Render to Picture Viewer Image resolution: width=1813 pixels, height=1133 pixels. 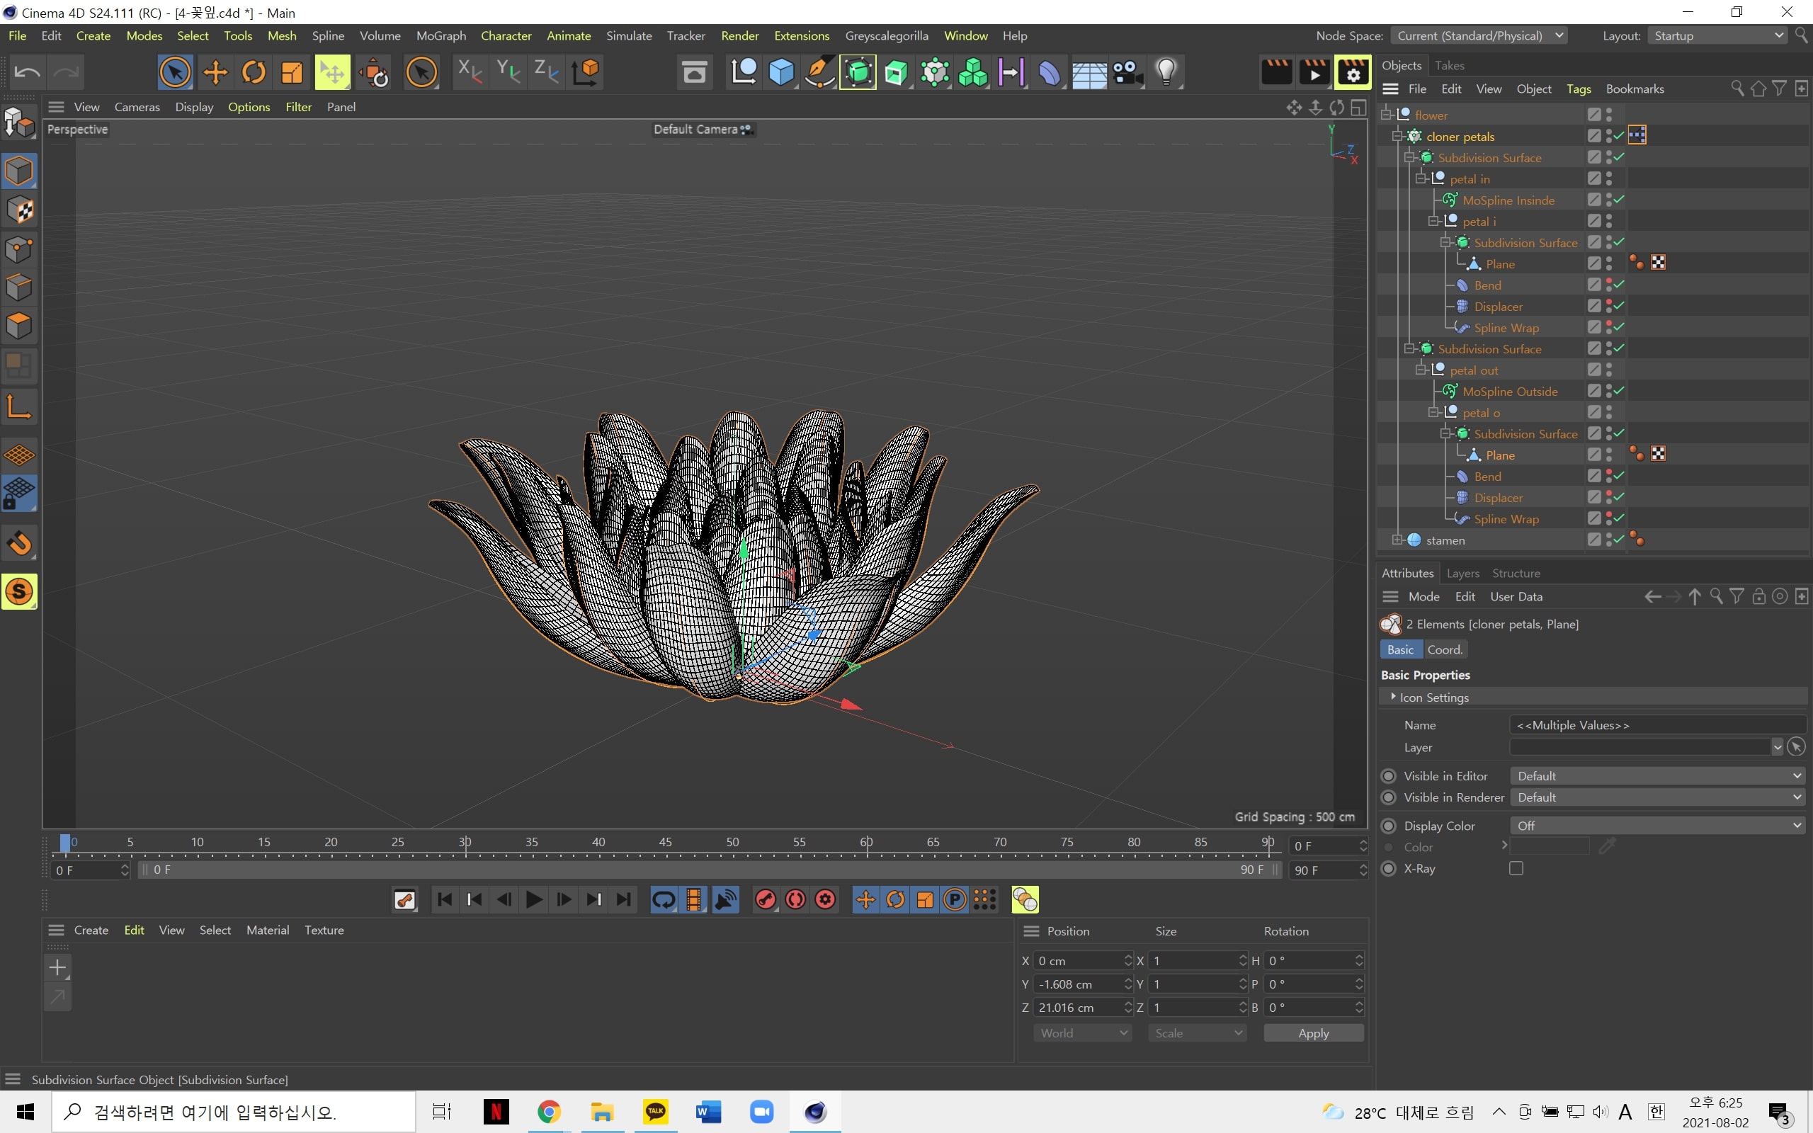click(x=1315, y=73)
